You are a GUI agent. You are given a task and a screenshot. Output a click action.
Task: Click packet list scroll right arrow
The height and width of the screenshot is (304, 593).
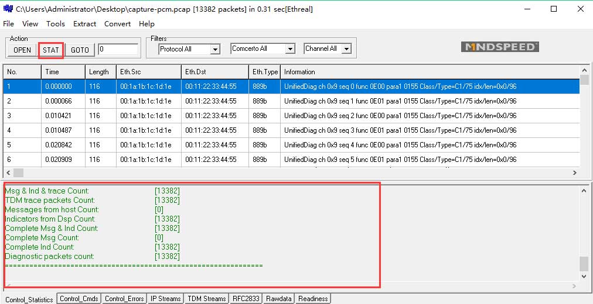[x=575, y=172]
